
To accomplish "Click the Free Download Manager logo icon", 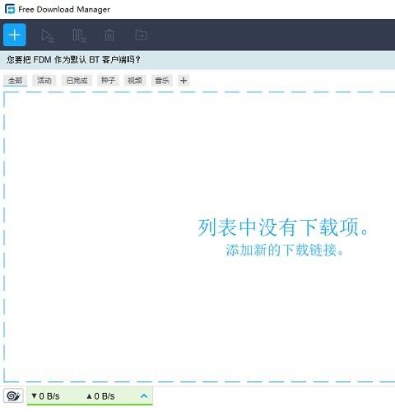I will click(10, 9).
